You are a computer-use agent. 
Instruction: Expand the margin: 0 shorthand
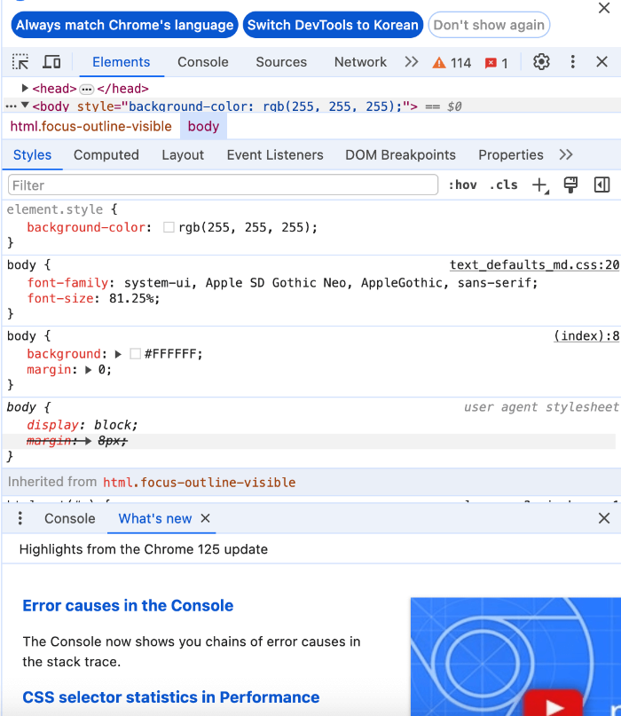tap(88, 369)
